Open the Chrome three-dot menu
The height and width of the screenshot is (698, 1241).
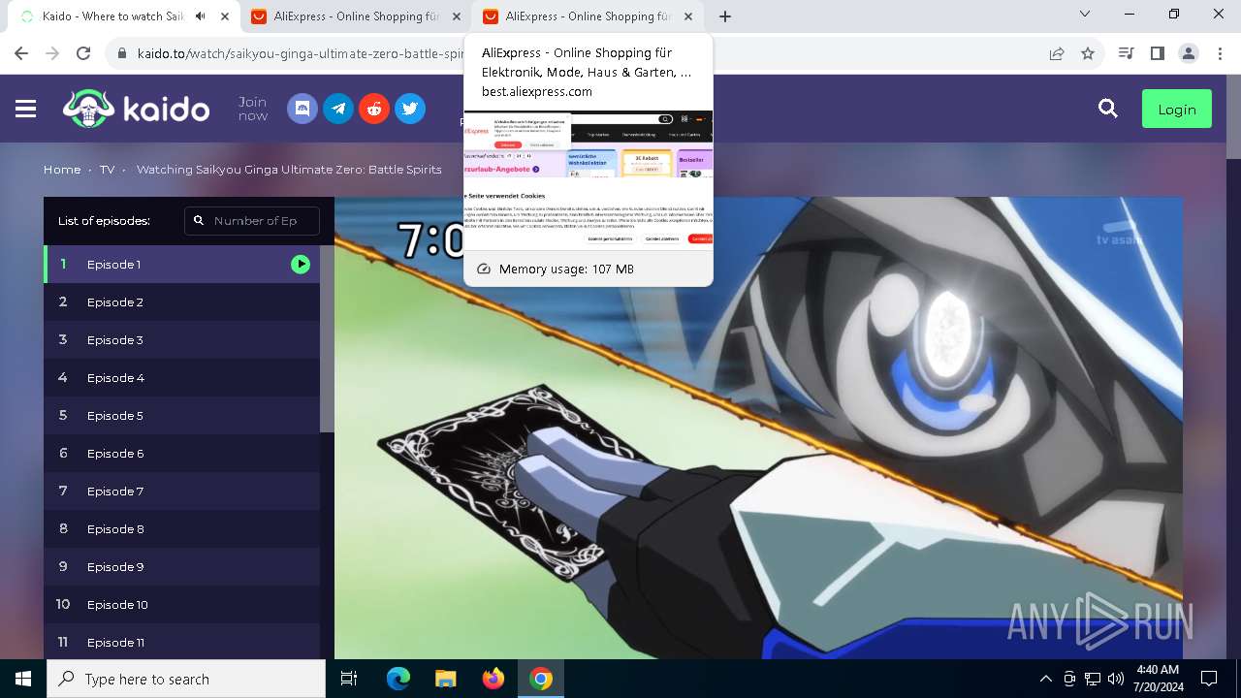(1219, 54)
